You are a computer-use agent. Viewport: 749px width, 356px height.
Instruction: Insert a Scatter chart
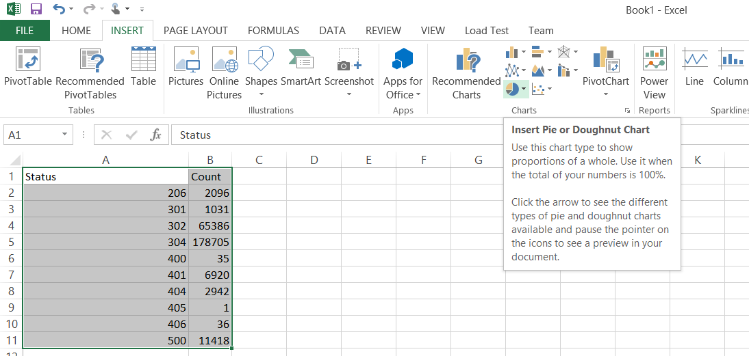pyautogui.click(x=538, y=89)
